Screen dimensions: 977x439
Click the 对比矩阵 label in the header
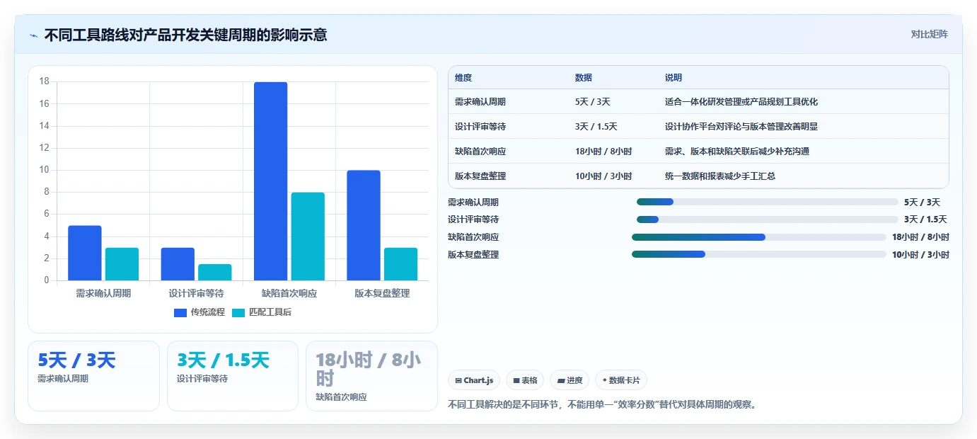tap(929, 34)
